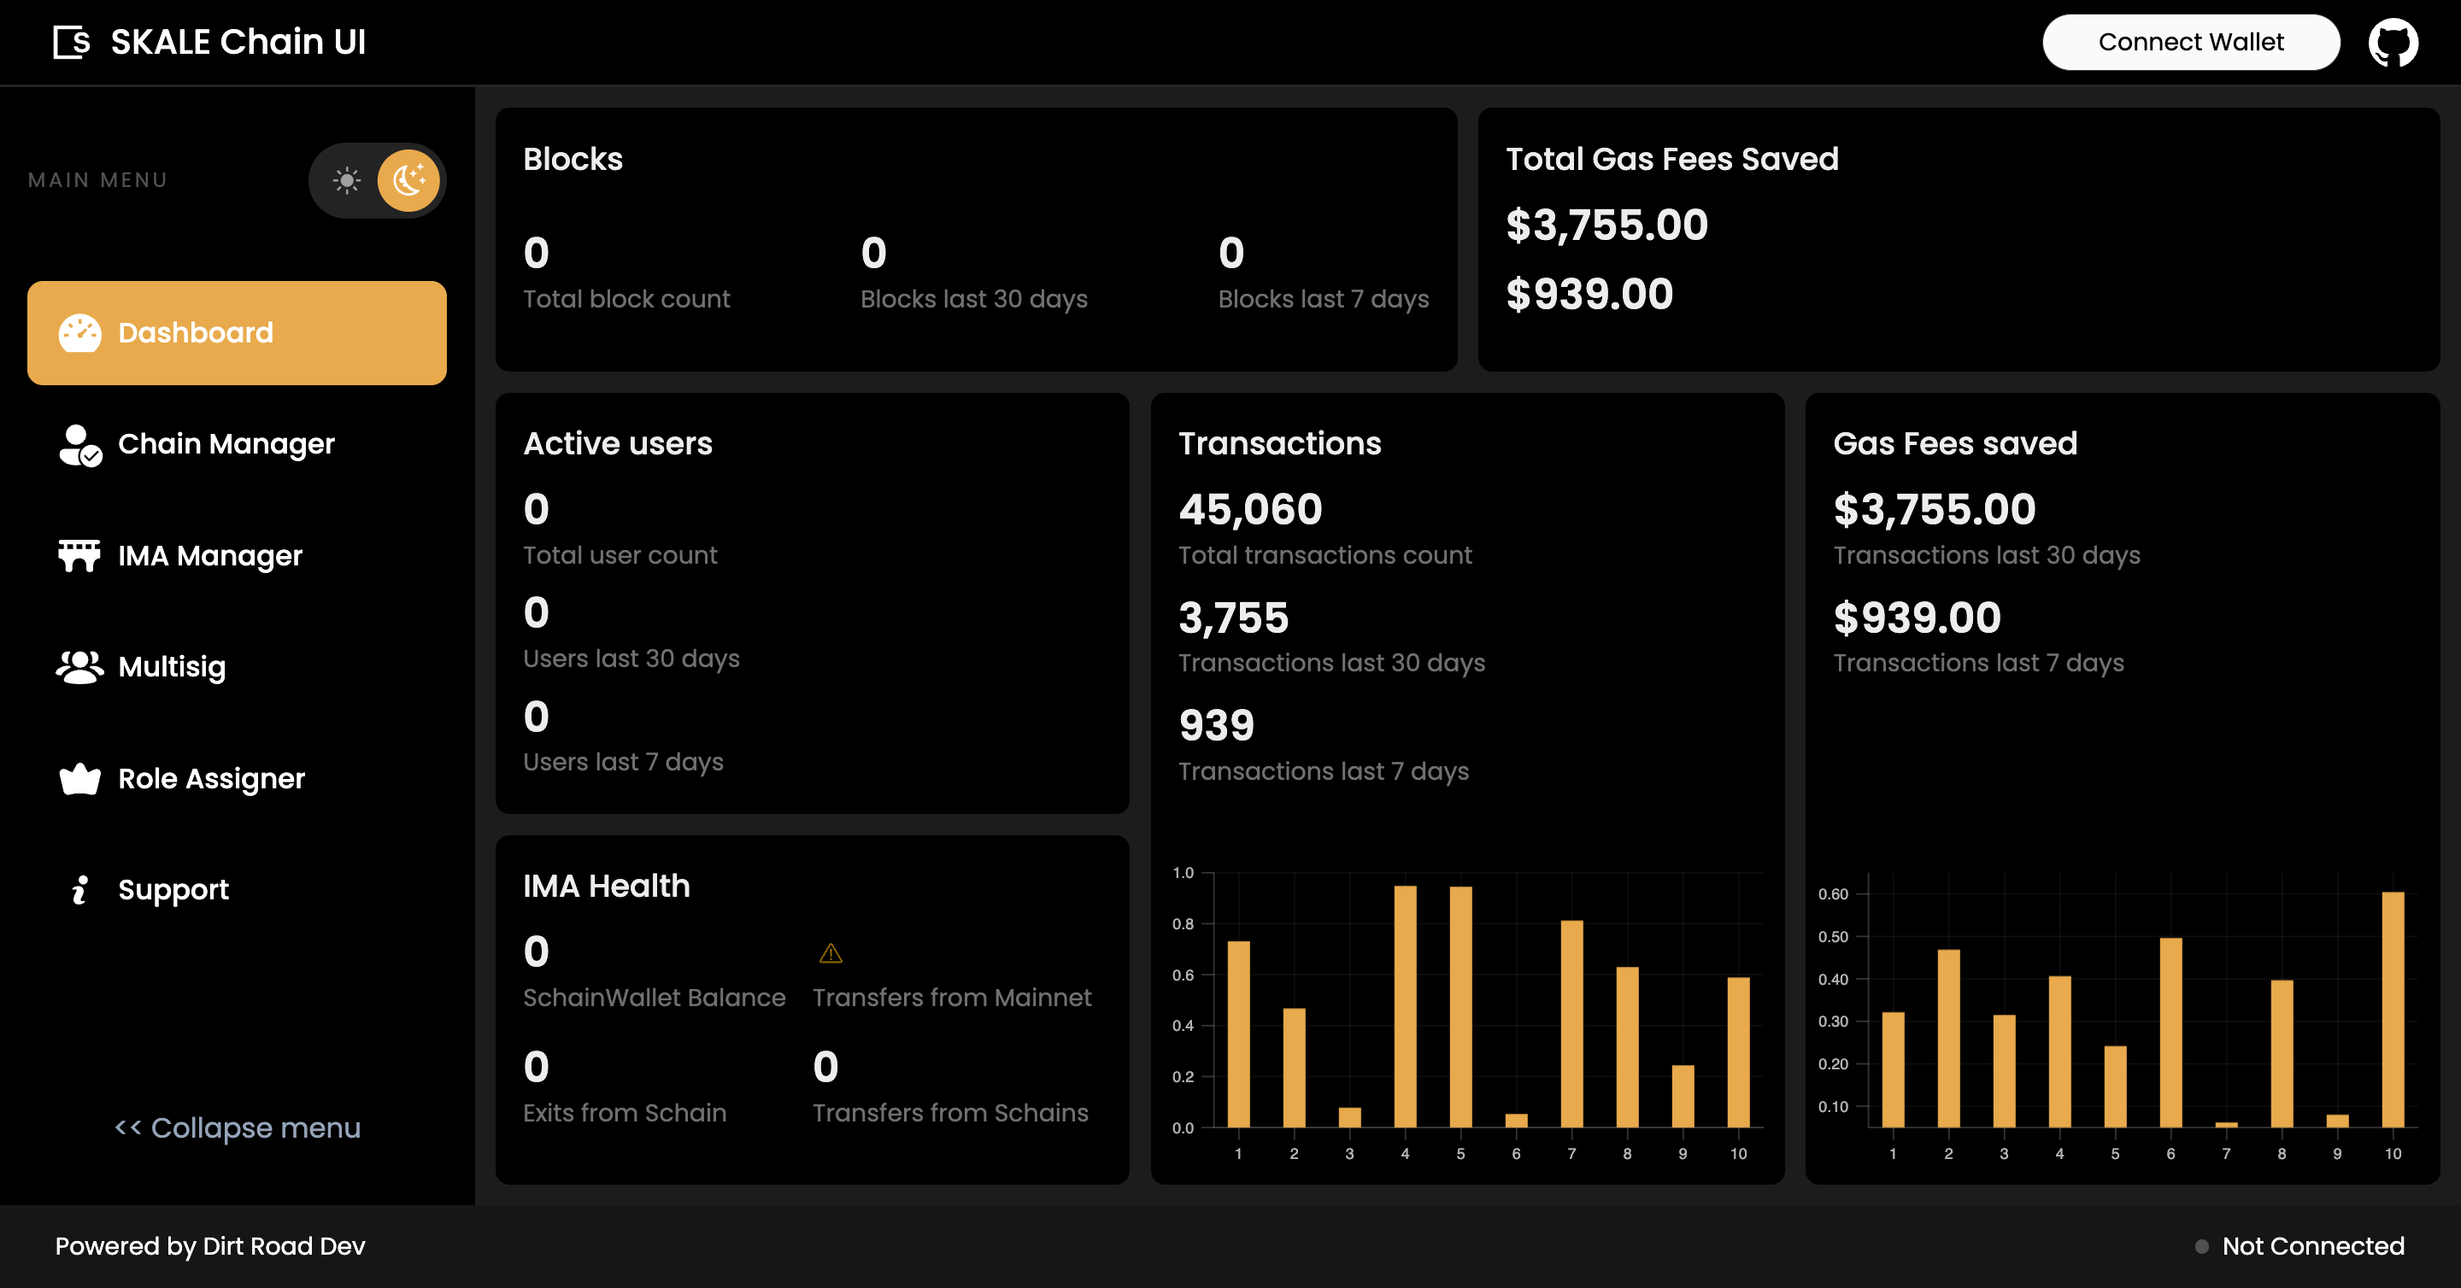
Task: Click the SKALE logo icon
Action: pos(72,42)
